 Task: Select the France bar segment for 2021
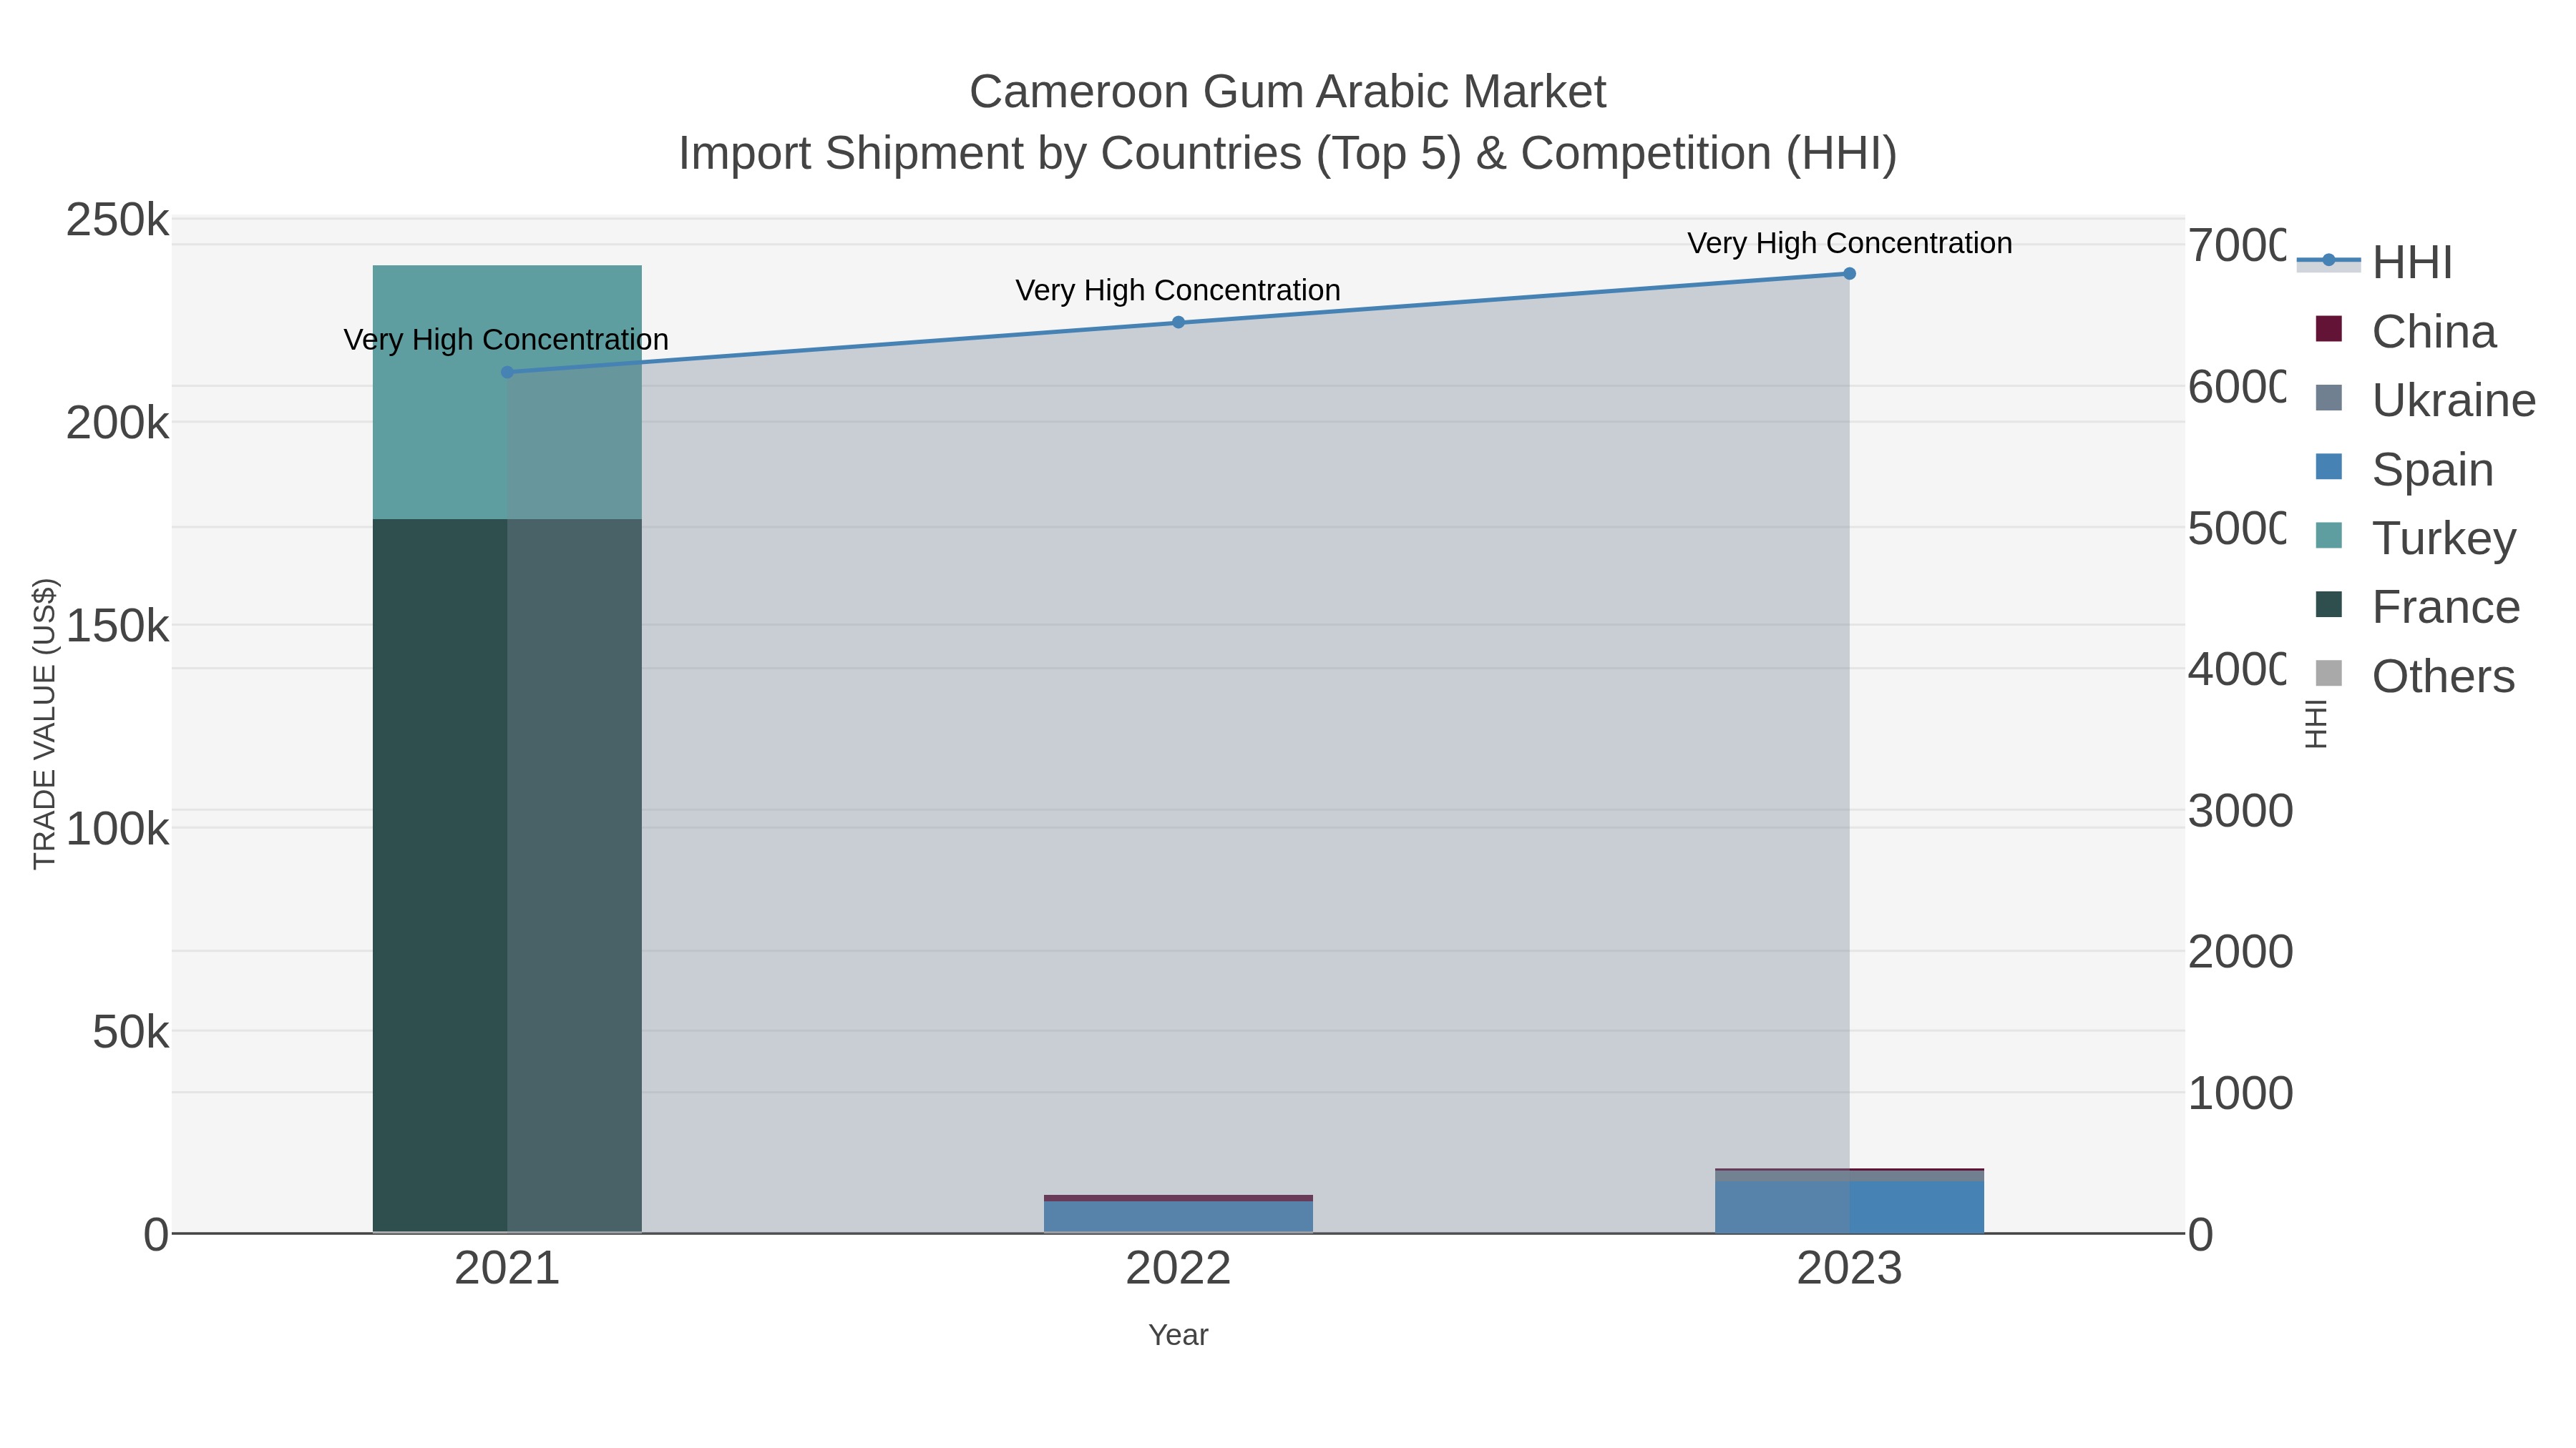point(507,875)
